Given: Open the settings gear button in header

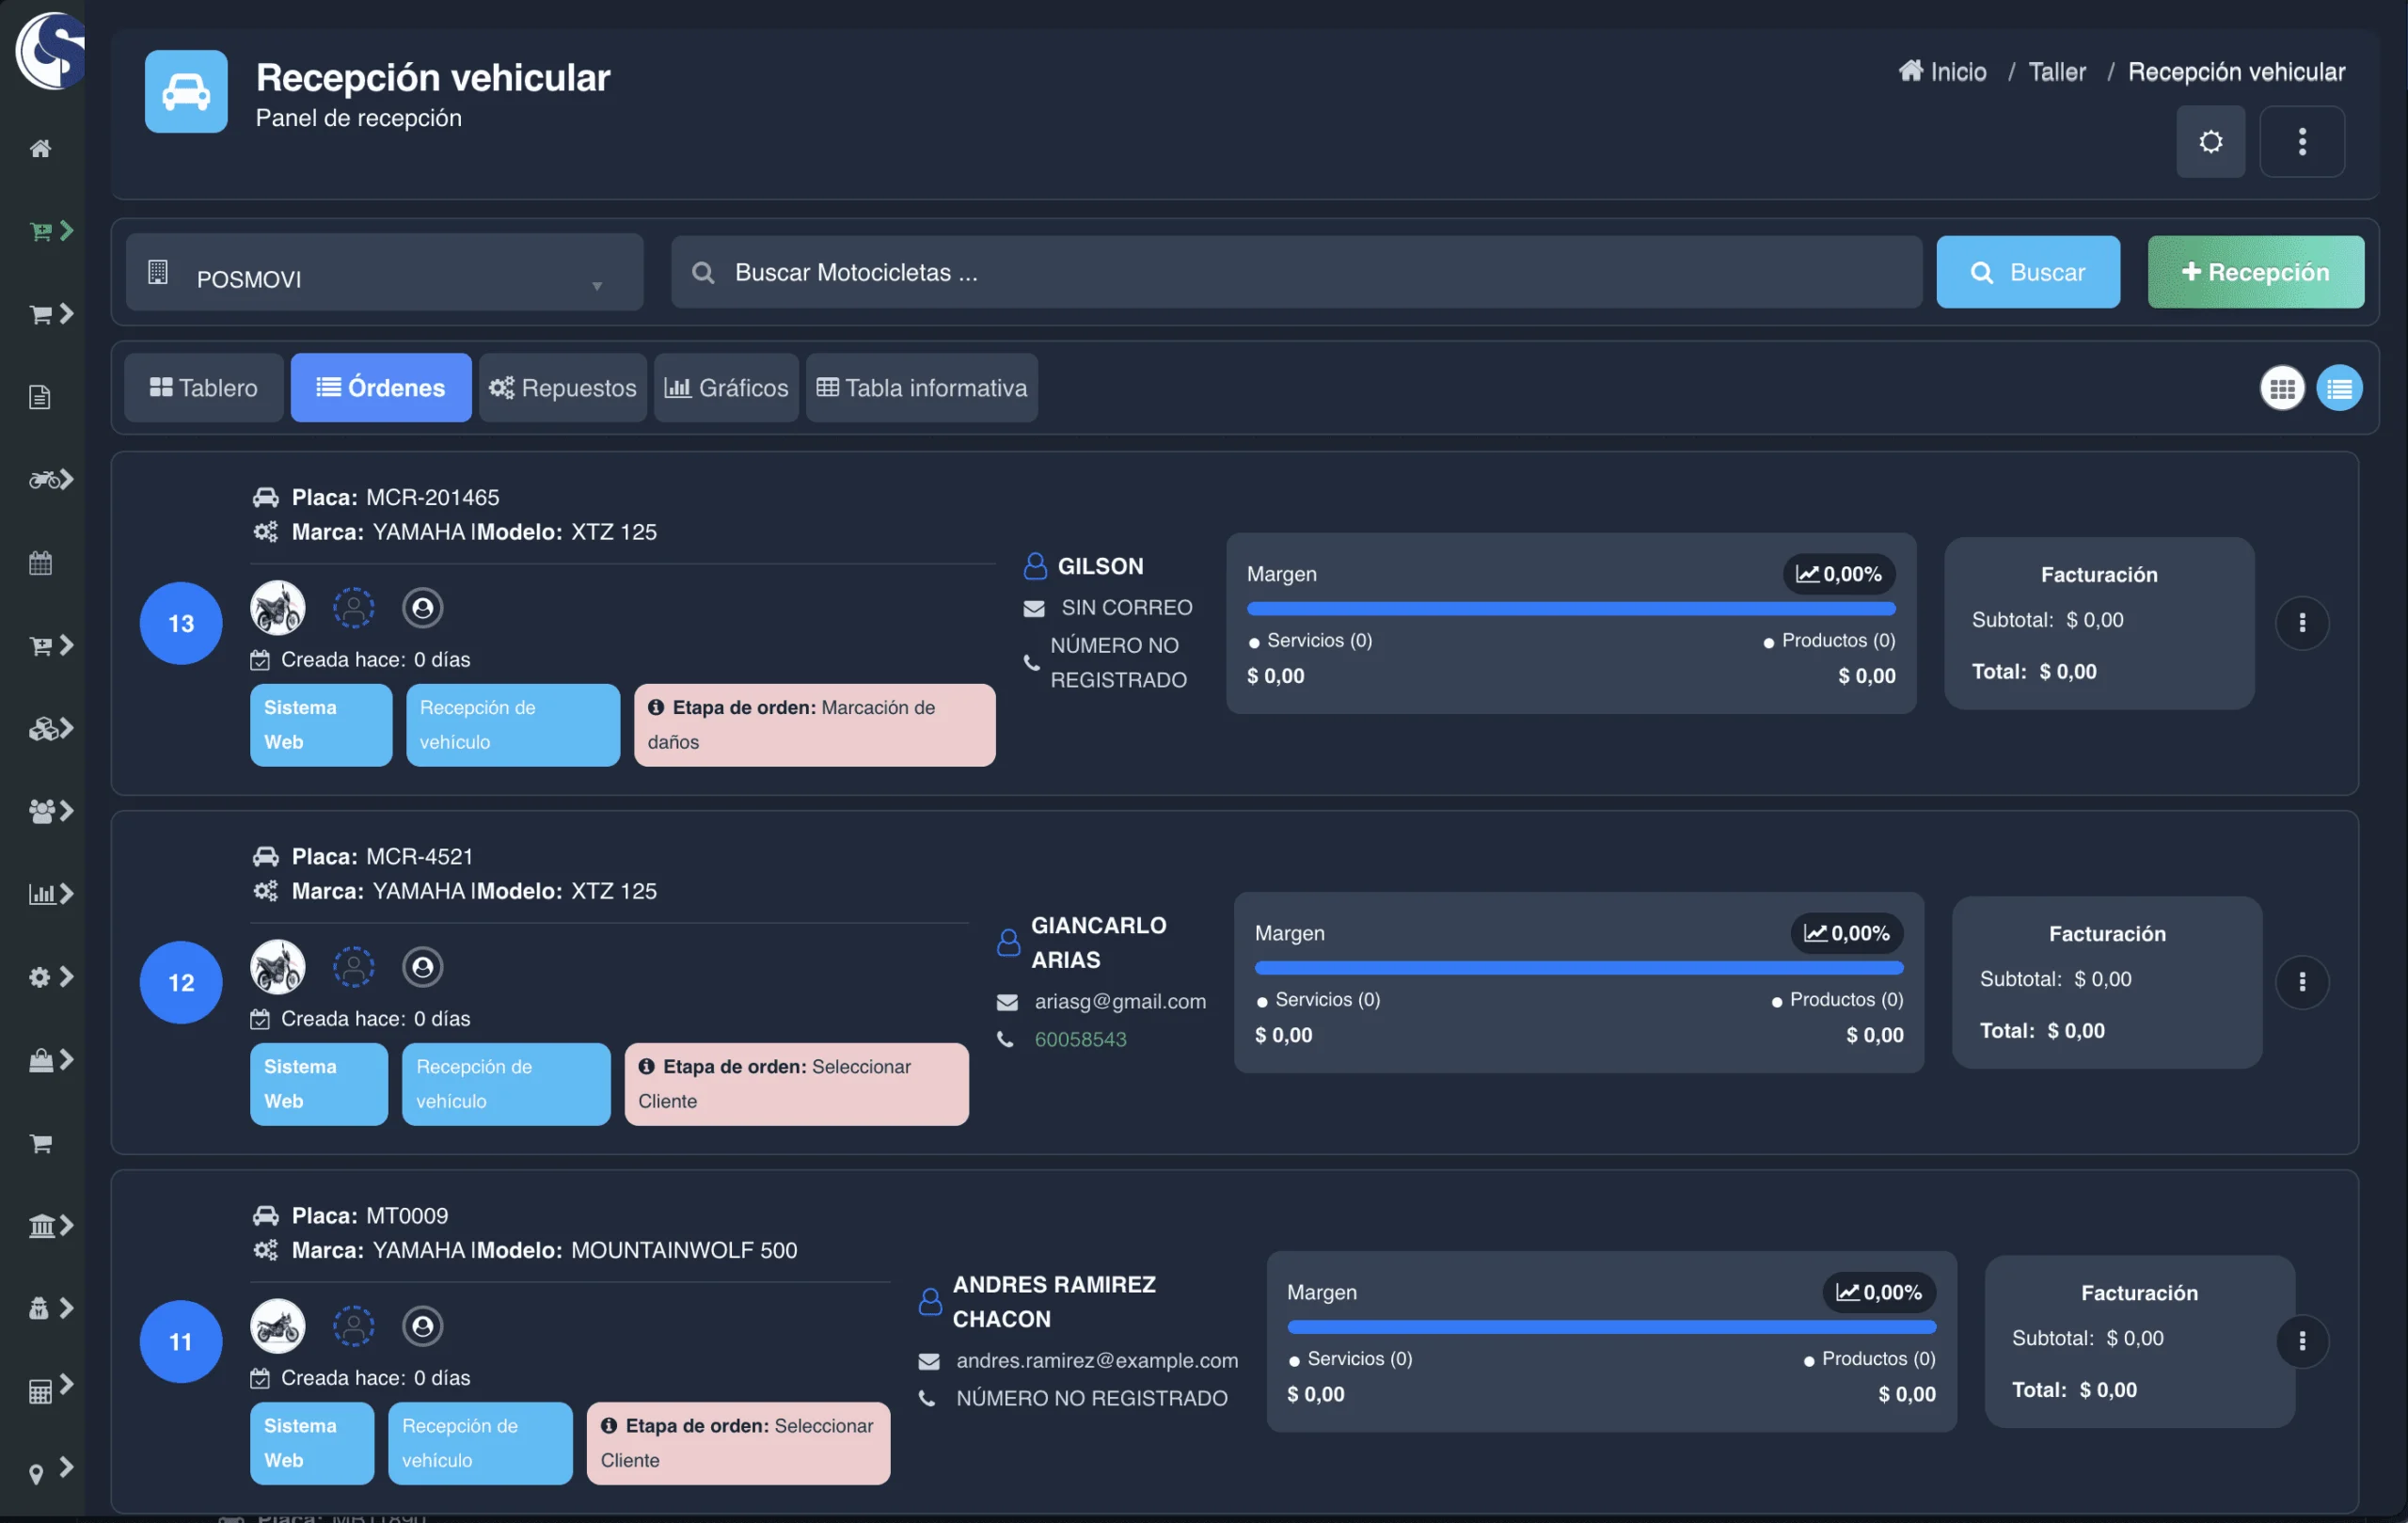Looking at the screenshot, I should coord(2210,142).
